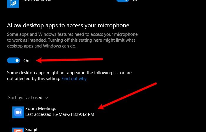This screenshot has height=132, width=206.
Task: Click the Xbox Game Bar app icon
Action: point(13,4)
